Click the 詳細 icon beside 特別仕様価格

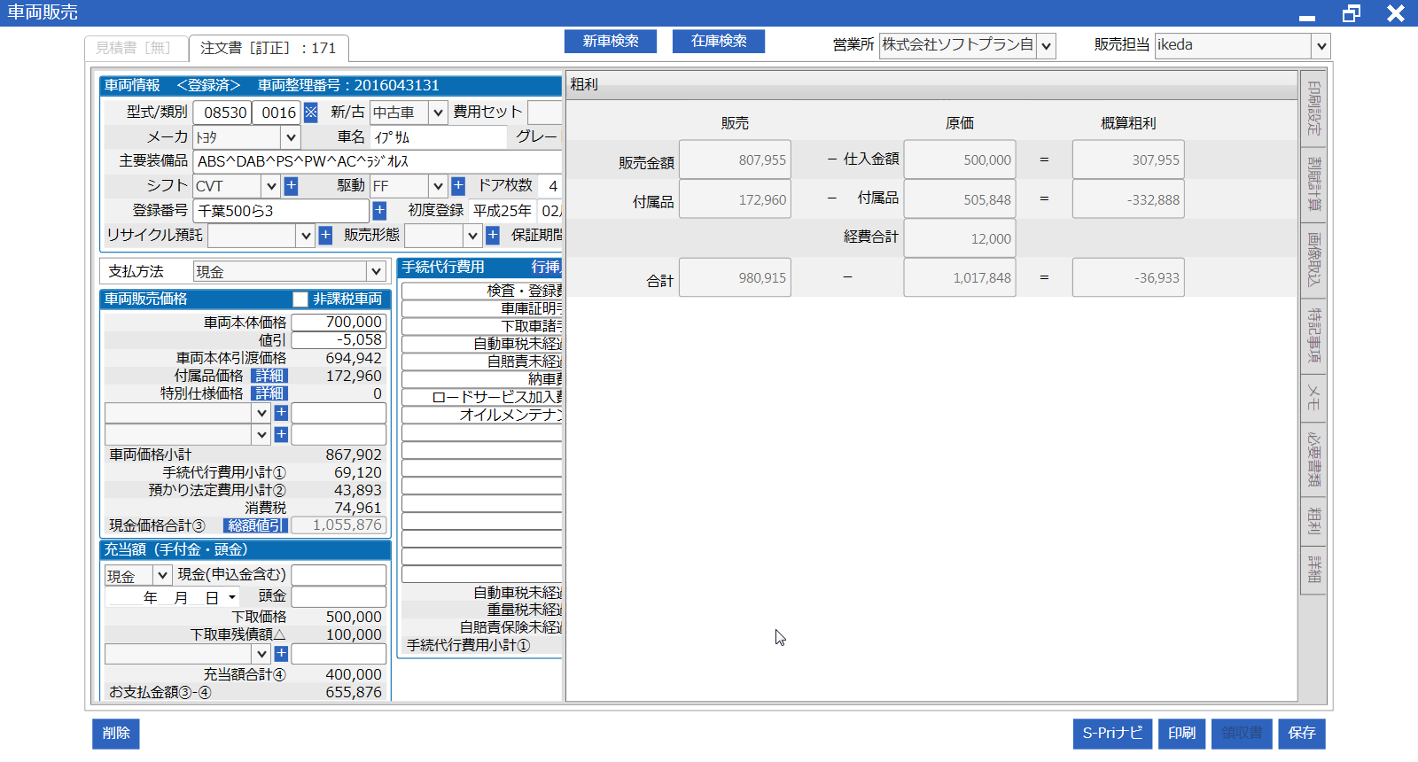point(269,393)
